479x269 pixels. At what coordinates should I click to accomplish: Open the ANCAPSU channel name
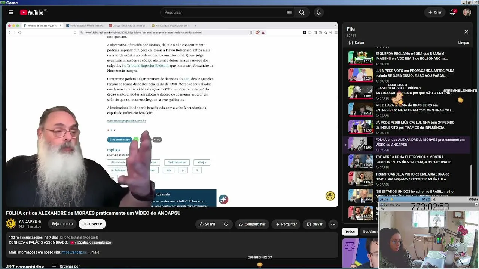point(28,222)
